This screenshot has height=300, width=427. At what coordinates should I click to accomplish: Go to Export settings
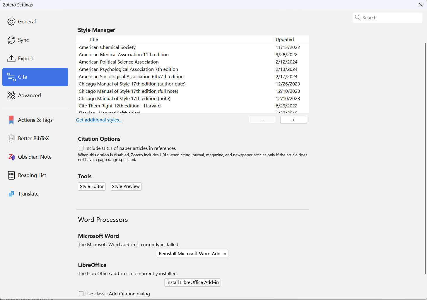(x=35, y=59)
